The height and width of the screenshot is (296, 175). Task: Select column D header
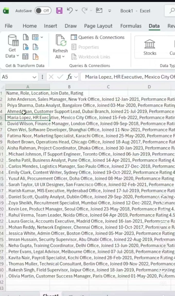(149, 87)
